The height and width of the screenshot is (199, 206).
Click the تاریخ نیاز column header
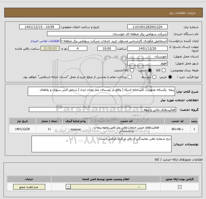[x=22, y=121]
